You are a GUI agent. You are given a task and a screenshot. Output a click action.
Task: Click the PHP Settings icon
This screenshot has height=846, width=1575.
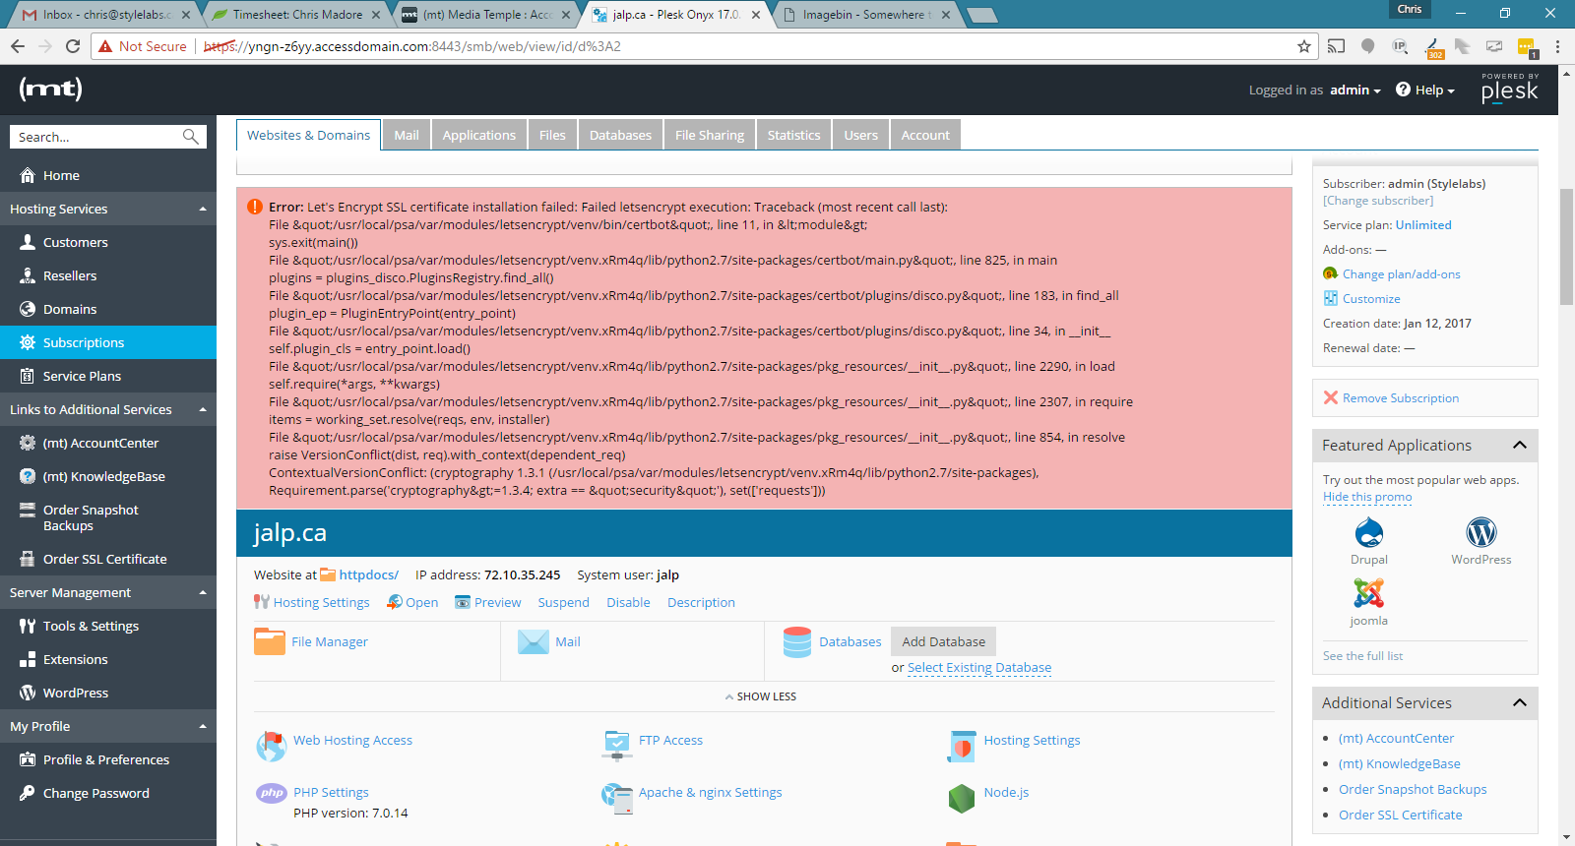click(272, 793)
